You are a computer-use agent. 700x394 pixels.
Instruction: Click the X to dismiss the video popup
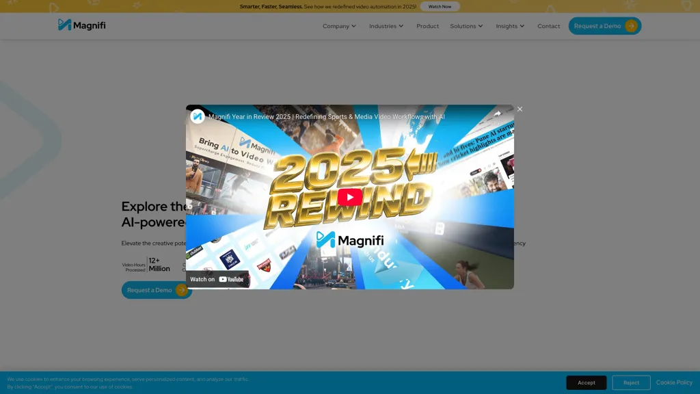pyautogui.click(x=520, y=109)
